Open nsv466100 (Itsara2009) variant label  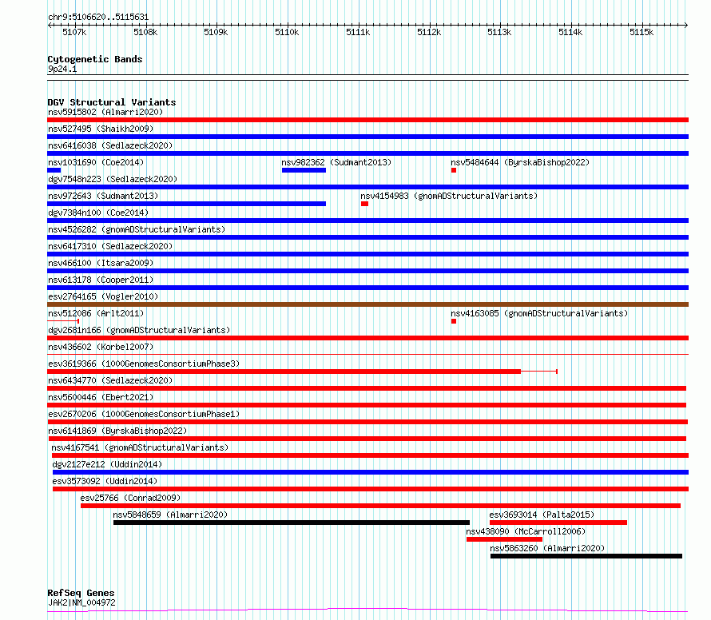point(101,263)
